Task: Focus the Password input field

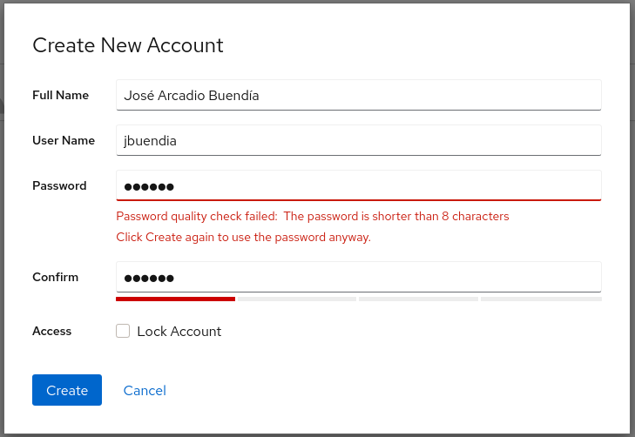Action: click(x=358, y=185)
